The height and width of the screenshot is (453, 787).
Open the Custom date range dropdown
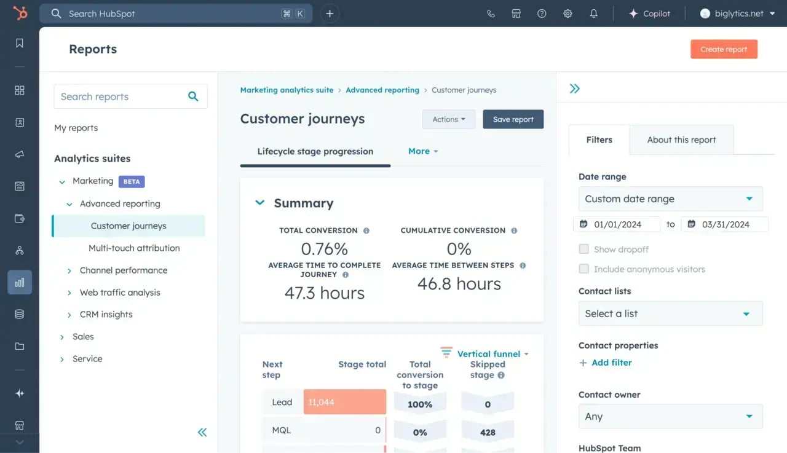671,199
